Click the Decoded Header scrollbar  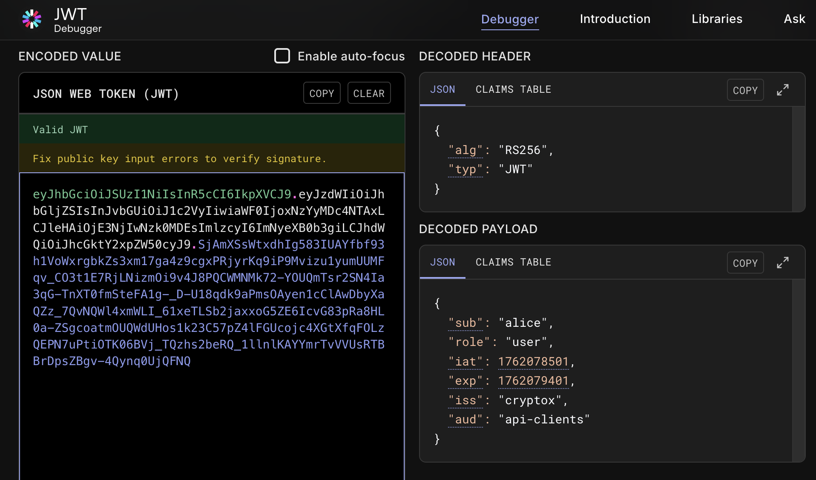tap(800, 160)
